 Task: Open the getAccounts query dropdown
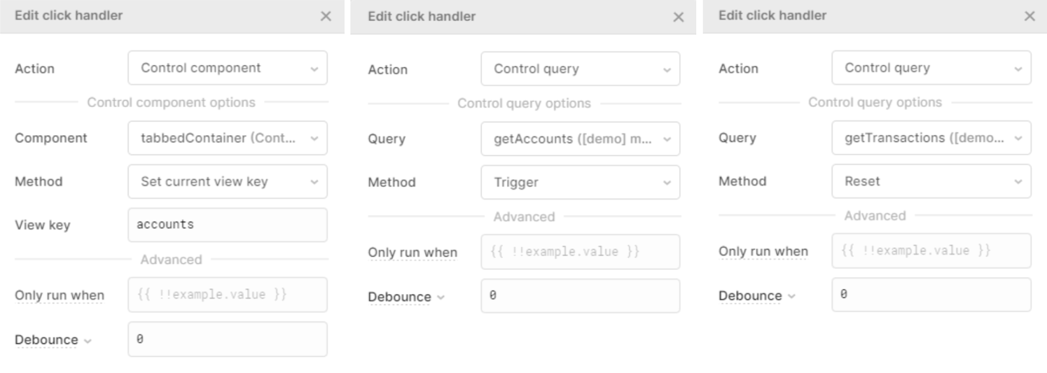click(x=580, y=138)
